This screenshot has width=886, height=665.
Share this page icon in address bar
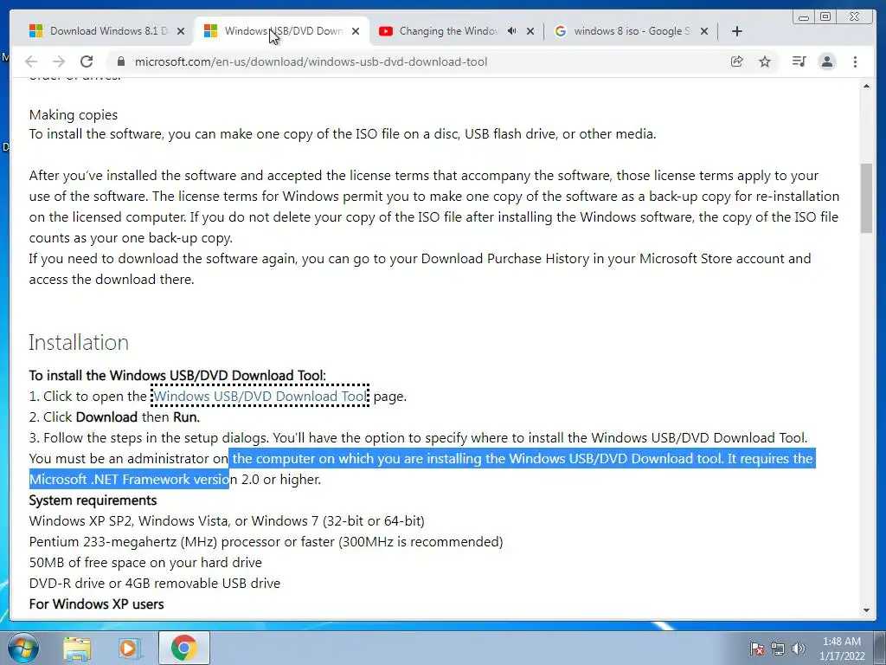(737, 61)
